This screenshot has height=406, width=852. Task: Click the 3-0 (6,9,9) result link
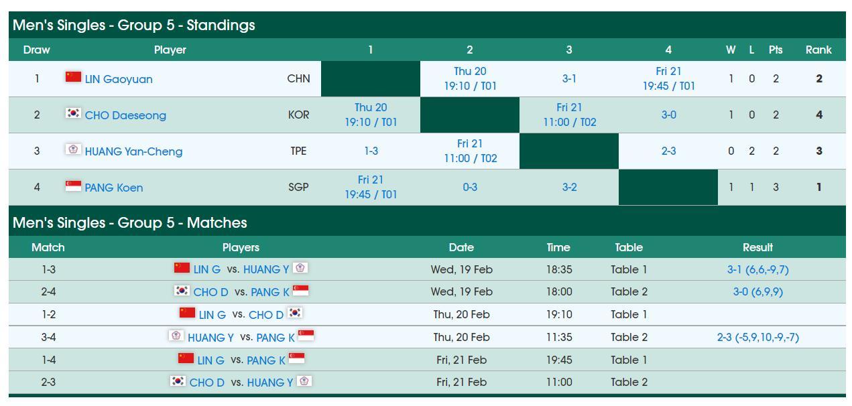[x=757, y=292]
